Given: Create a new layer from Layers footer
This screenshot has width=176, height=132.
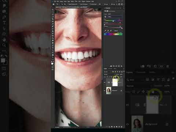Looking at the screenshot, I should [x=119, y=127].
